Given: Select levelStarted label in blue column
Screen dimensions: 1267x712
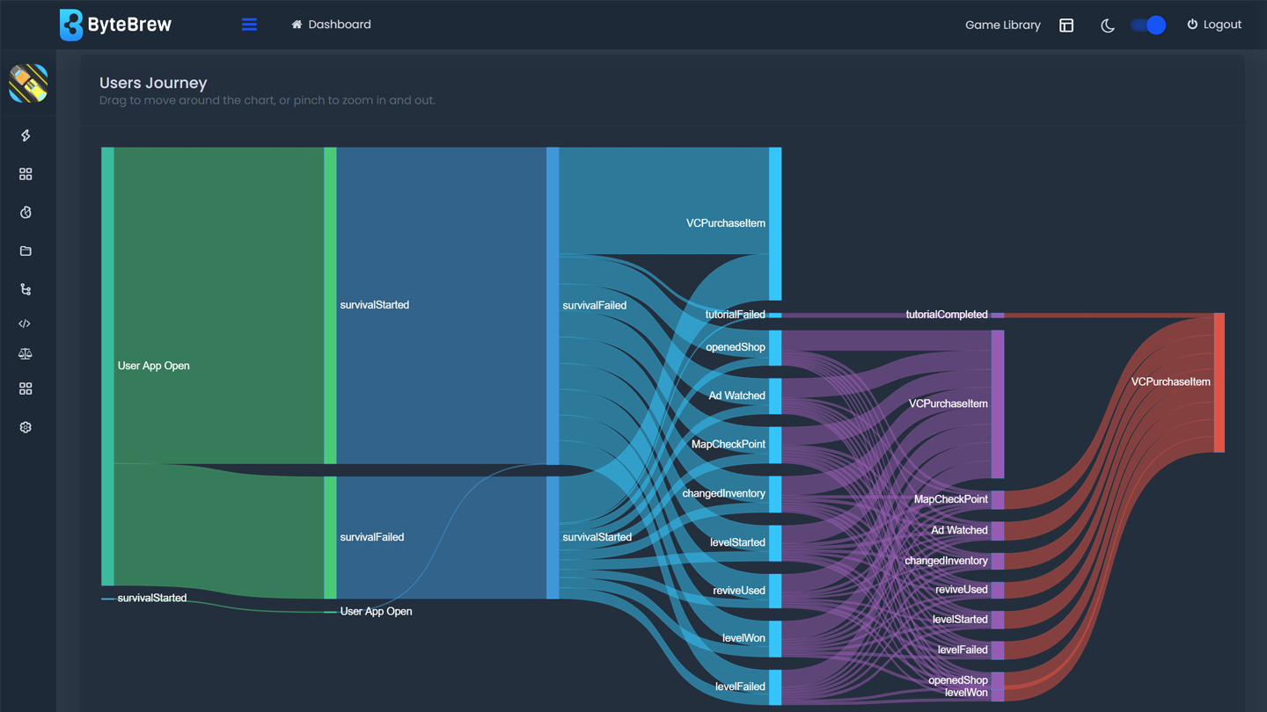Looking at the screenshot, I should pos(738,542).
